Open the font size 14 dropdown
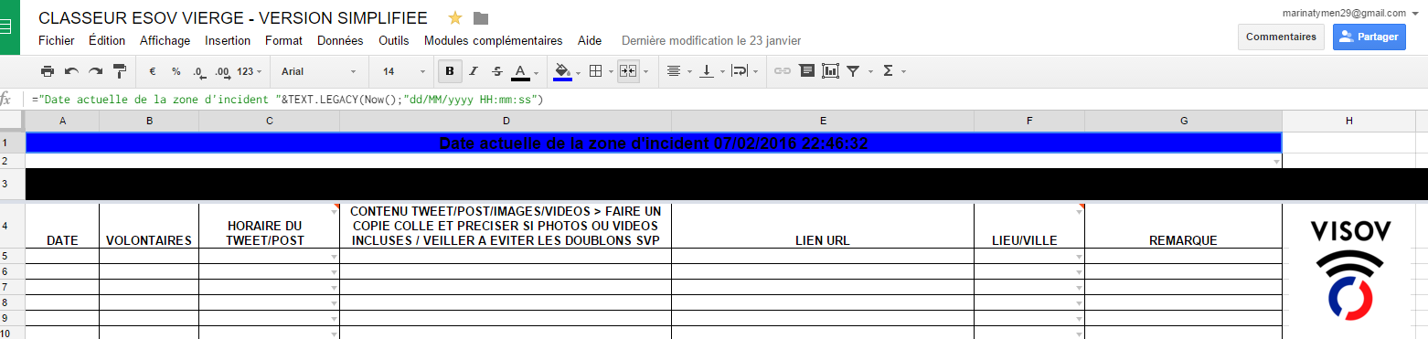The height and width of the screenshot is (339, 1428). [x=402, y=71]
